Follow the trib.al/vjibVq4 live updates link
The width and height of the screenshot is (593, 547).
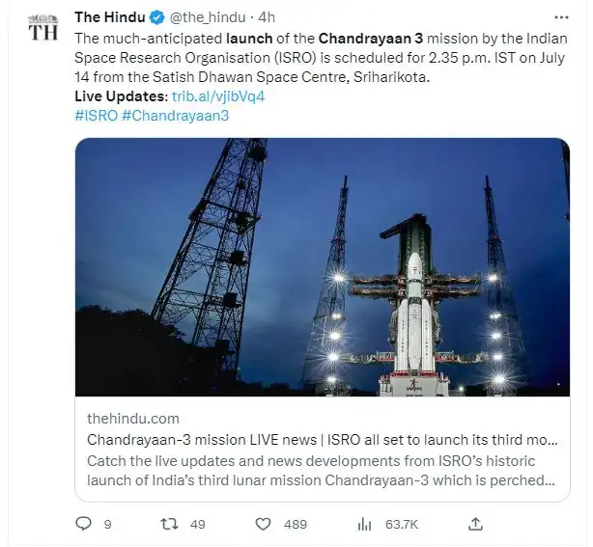click(x=217, y=97)
